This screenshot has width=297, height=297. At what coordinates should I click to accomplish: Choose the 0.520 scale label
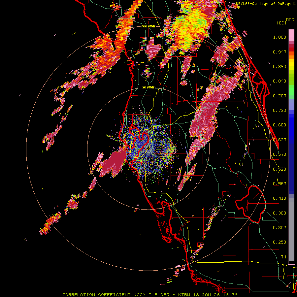280,169
